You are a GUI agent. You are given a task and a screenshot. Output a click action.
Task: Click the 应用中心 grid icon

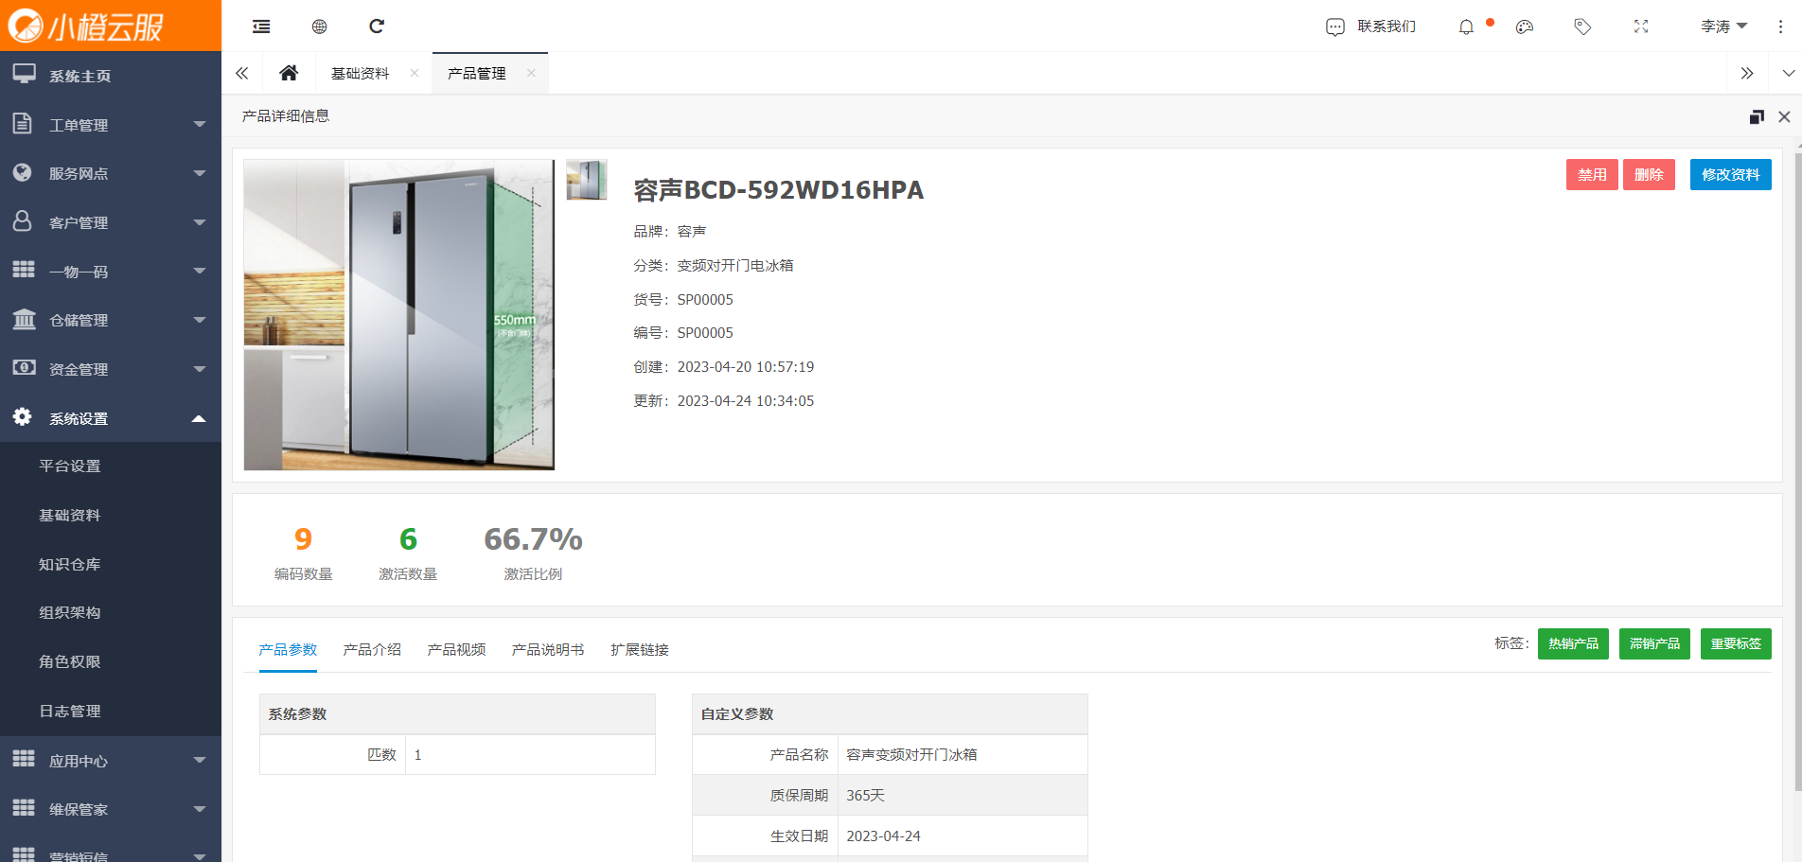pos(24,759)
